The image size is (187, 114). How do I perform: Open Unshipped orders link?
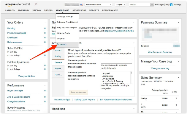[x=12, y=38]
